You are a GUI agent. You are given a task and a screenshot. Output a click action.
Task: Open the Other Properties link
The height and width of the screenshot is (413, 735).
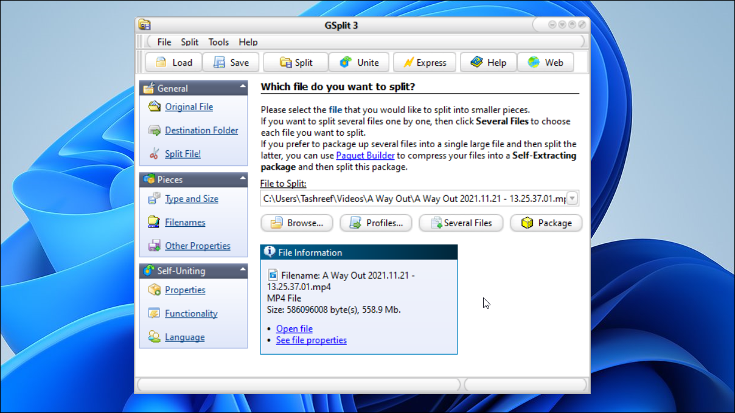(198, 246)
